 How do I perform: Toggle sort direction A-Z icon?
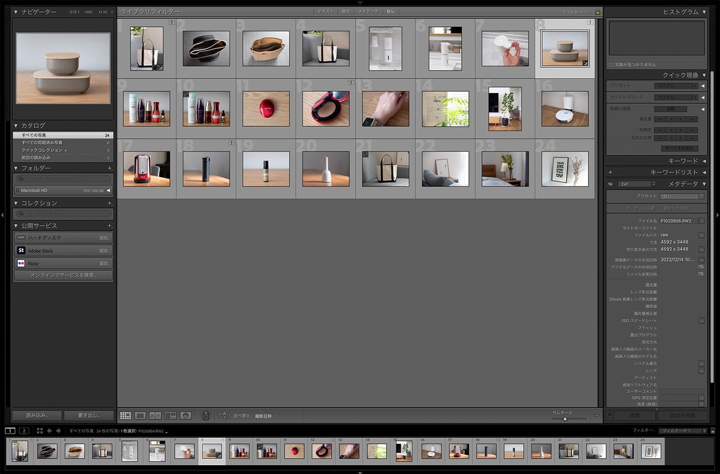pyautogui.click(x=224, y=416)
